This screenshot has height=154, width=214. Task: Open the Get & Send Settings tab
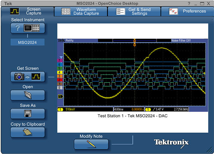pos(134,11)
